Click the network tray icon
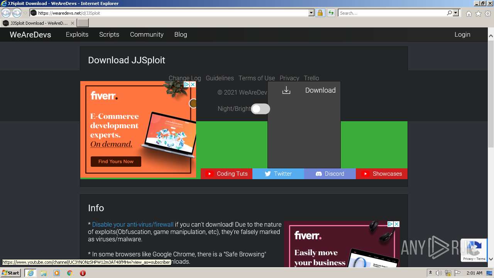494x278 pixels. click(x=448, y=273)
